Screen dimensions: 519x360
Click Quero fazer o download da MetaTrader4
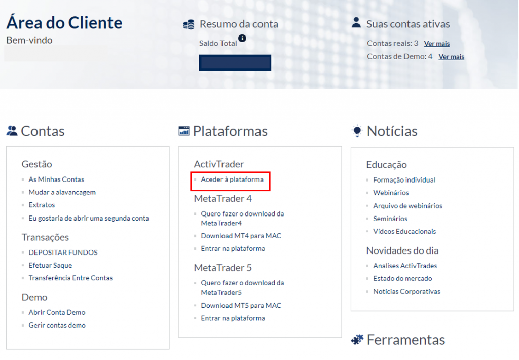[242, 218]
